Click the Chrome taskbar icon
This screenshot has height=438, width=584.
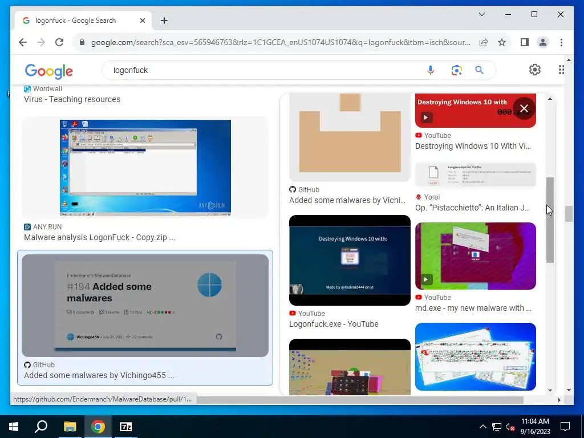[98, 427]
